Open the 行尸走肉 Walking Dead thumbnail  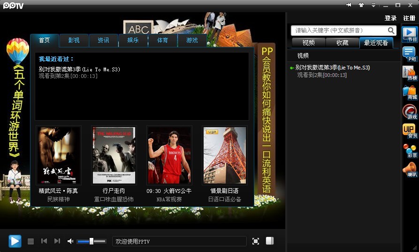pyautogui.click(x=114, y=155)
